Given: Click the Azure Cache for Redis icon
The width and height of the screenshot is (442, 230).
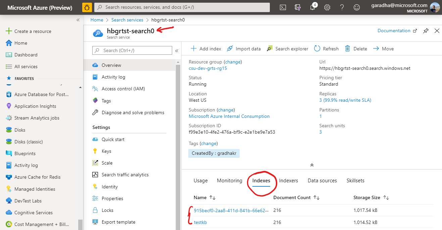Looking at the screenshot, I should pyautogui.click(x=9, y=177).
